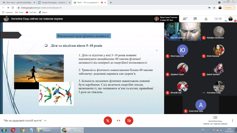Close the Google Календарь tab
This screenshot has height=133, width=237.
[x=70, y=3]
